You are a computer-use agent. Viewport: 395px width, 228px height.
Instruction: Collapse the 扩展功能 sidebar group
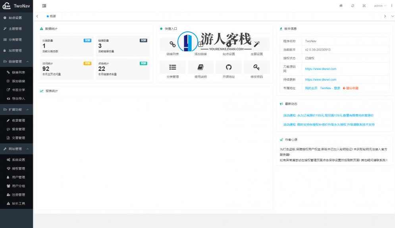tap(16, 109)
